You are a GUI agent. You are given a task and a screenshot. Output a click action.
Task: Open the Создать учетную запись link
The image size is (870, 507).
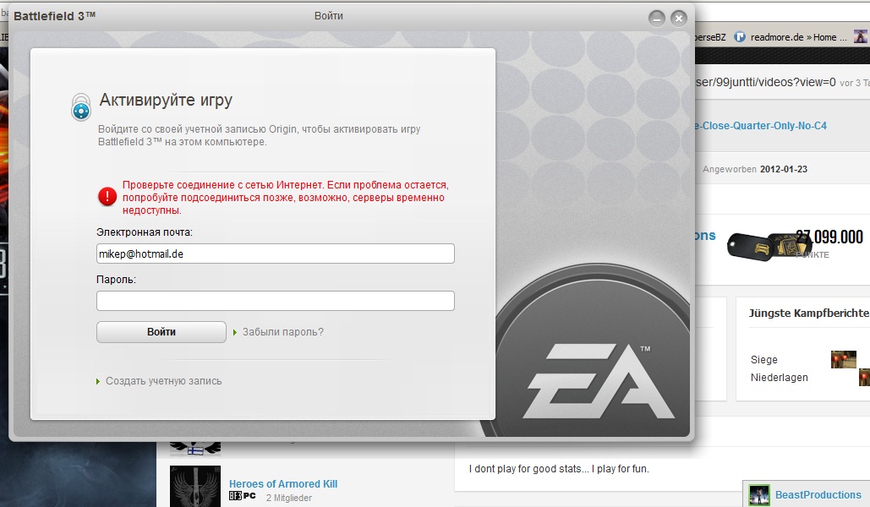164,381
